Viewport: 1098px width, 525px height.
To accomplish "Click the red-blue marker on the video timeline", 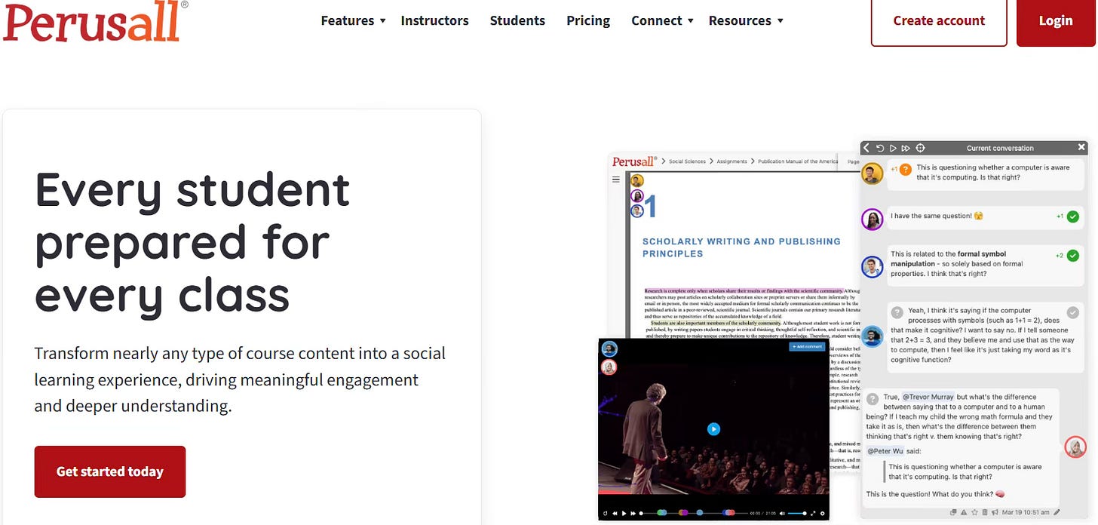I will (x=728, y=513).
